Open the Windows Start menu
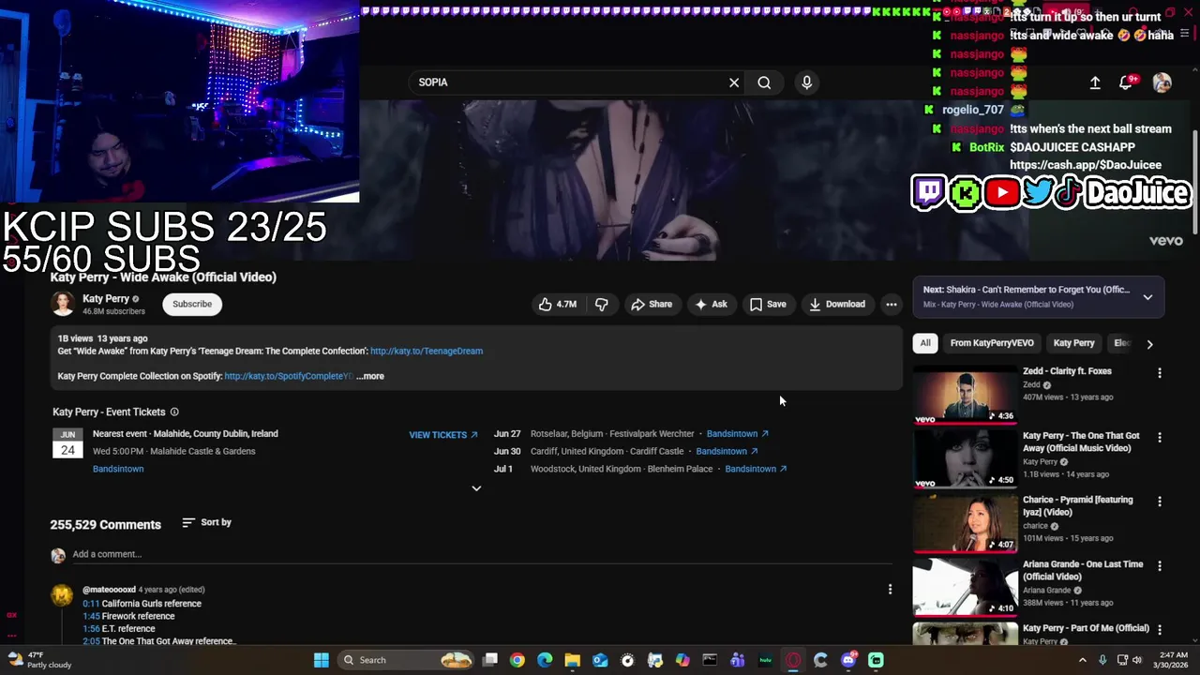This screenshot has width=1200, height=675. tap(322, 660)
